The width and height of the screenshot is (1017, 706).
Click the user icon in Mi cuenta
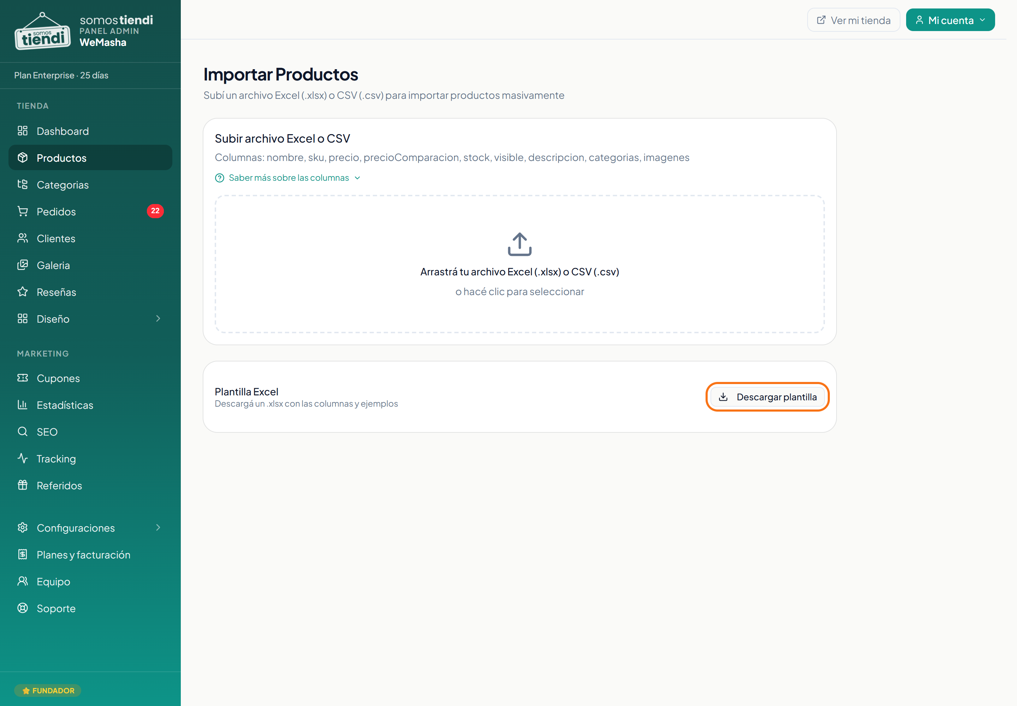919,20
